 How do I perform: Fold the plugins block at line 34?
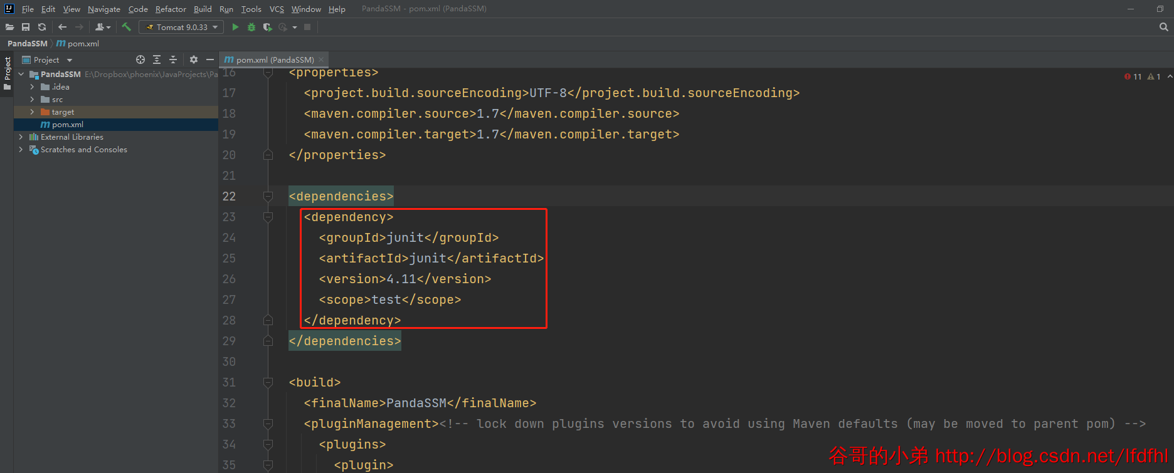268,444
